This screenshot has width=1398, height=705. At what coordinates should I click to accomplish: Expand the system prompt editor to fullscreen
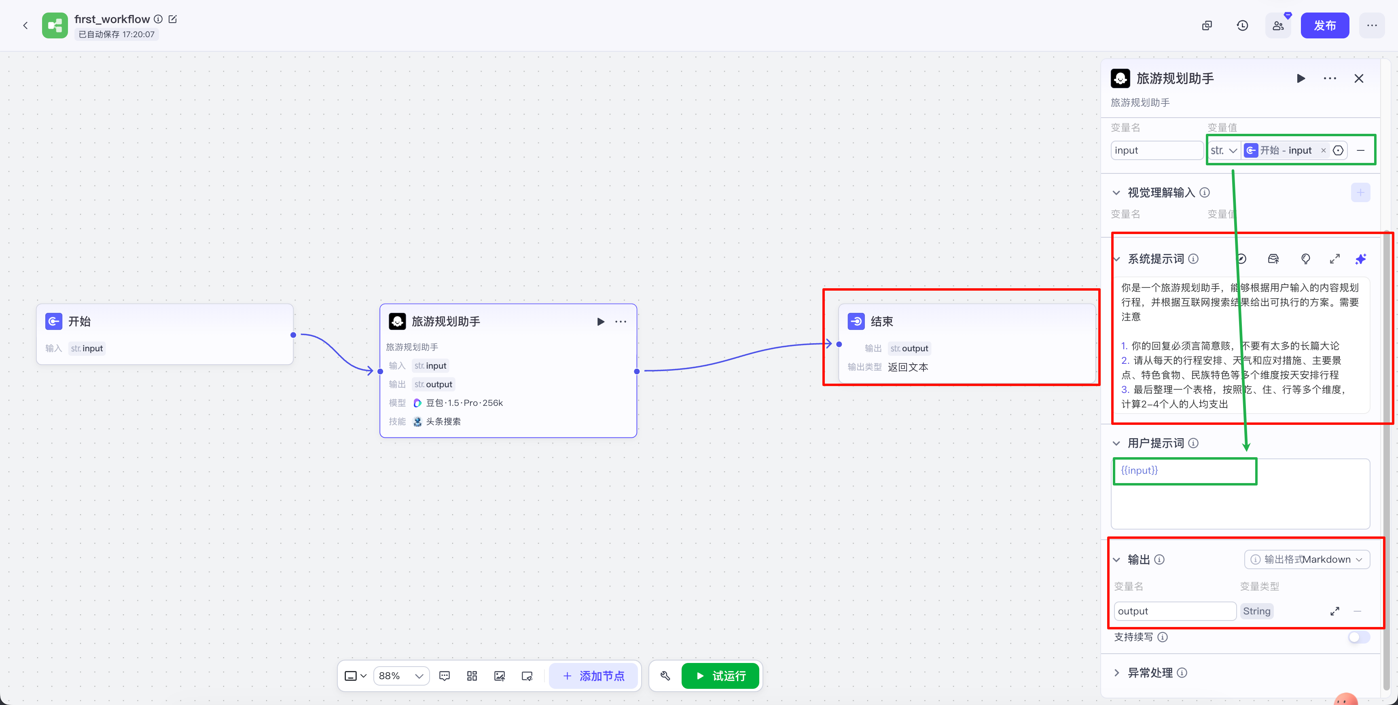[1334, 259]
